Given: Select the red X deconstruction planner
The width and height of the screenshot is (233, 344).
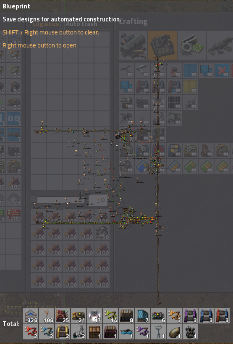Looking at the screenshot, I should pyautogui.click(x=222, y=71).
